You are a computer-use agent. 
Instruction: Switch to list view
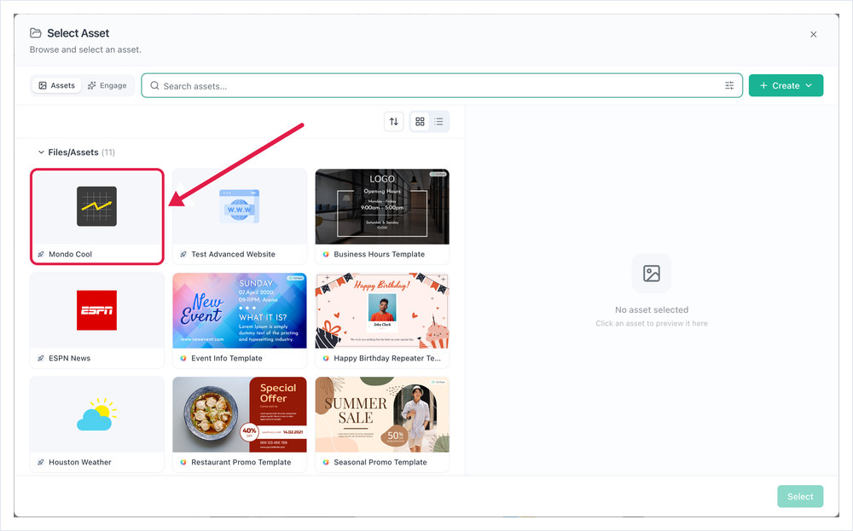(x=438, y=121)
